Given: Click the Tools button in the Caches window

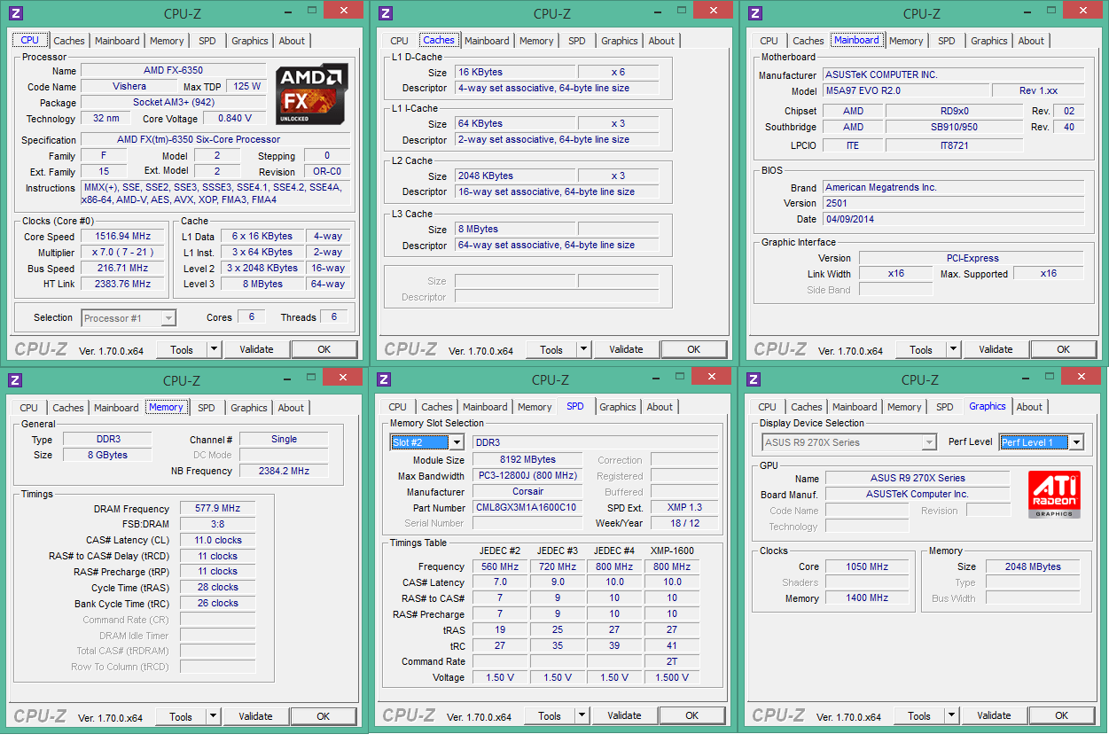Looking at the screenshot, I should click(551, 349).
